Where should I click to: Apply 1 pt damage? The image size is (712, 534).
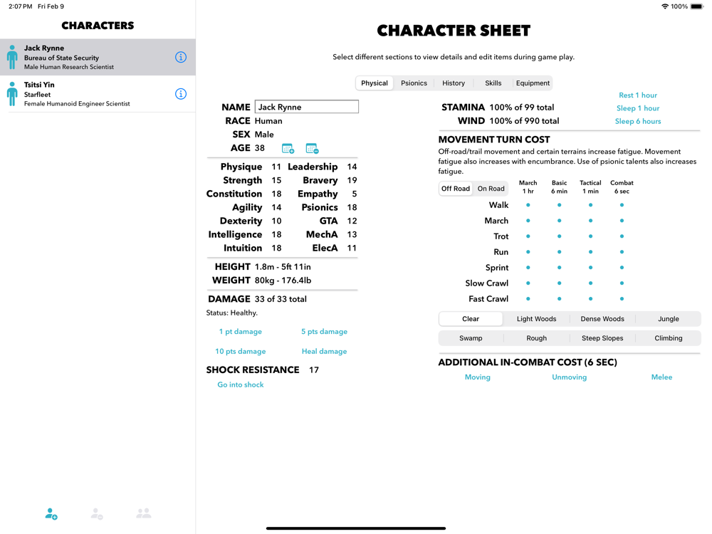(x=240, y=332)
